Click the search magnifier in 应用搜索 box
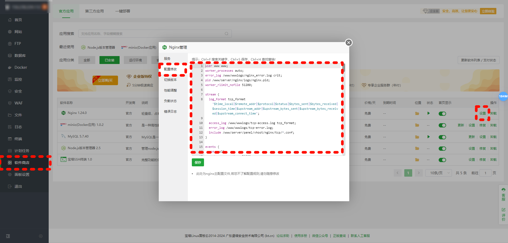This screenshot has height=243, width=508. 226,34
